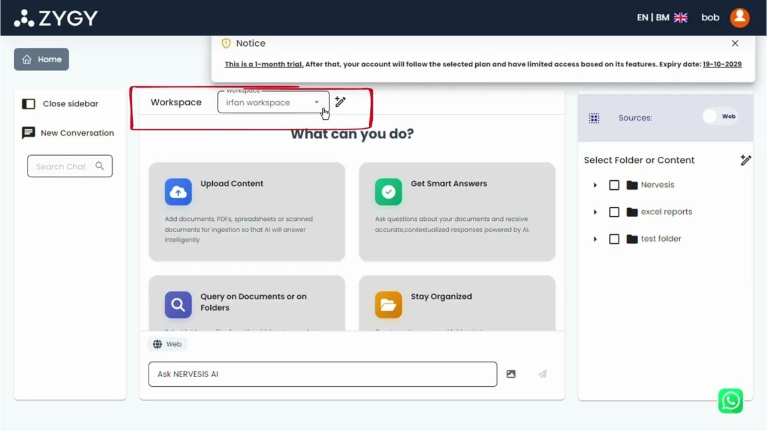Check the Nervesis folder checkbox
This screenshot has height=431, width=767.
614,185
